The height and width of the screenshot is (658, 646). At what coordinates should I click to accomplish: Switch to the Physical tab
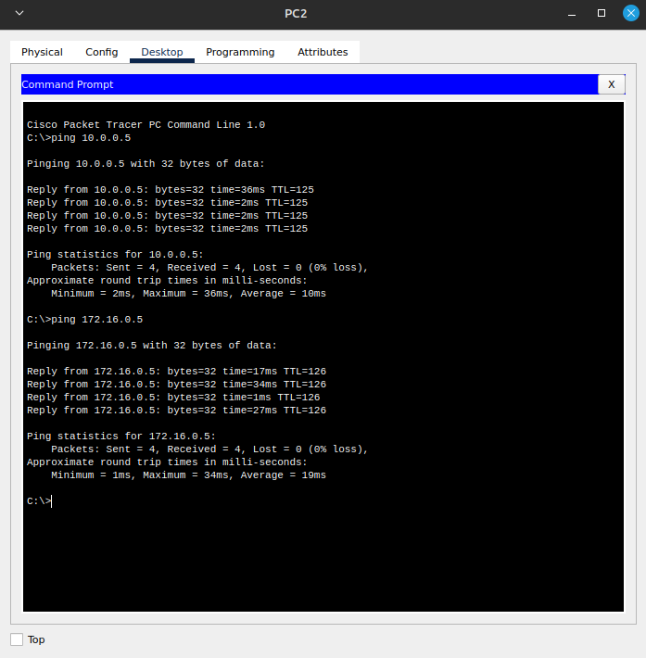(x=42, y=52)
